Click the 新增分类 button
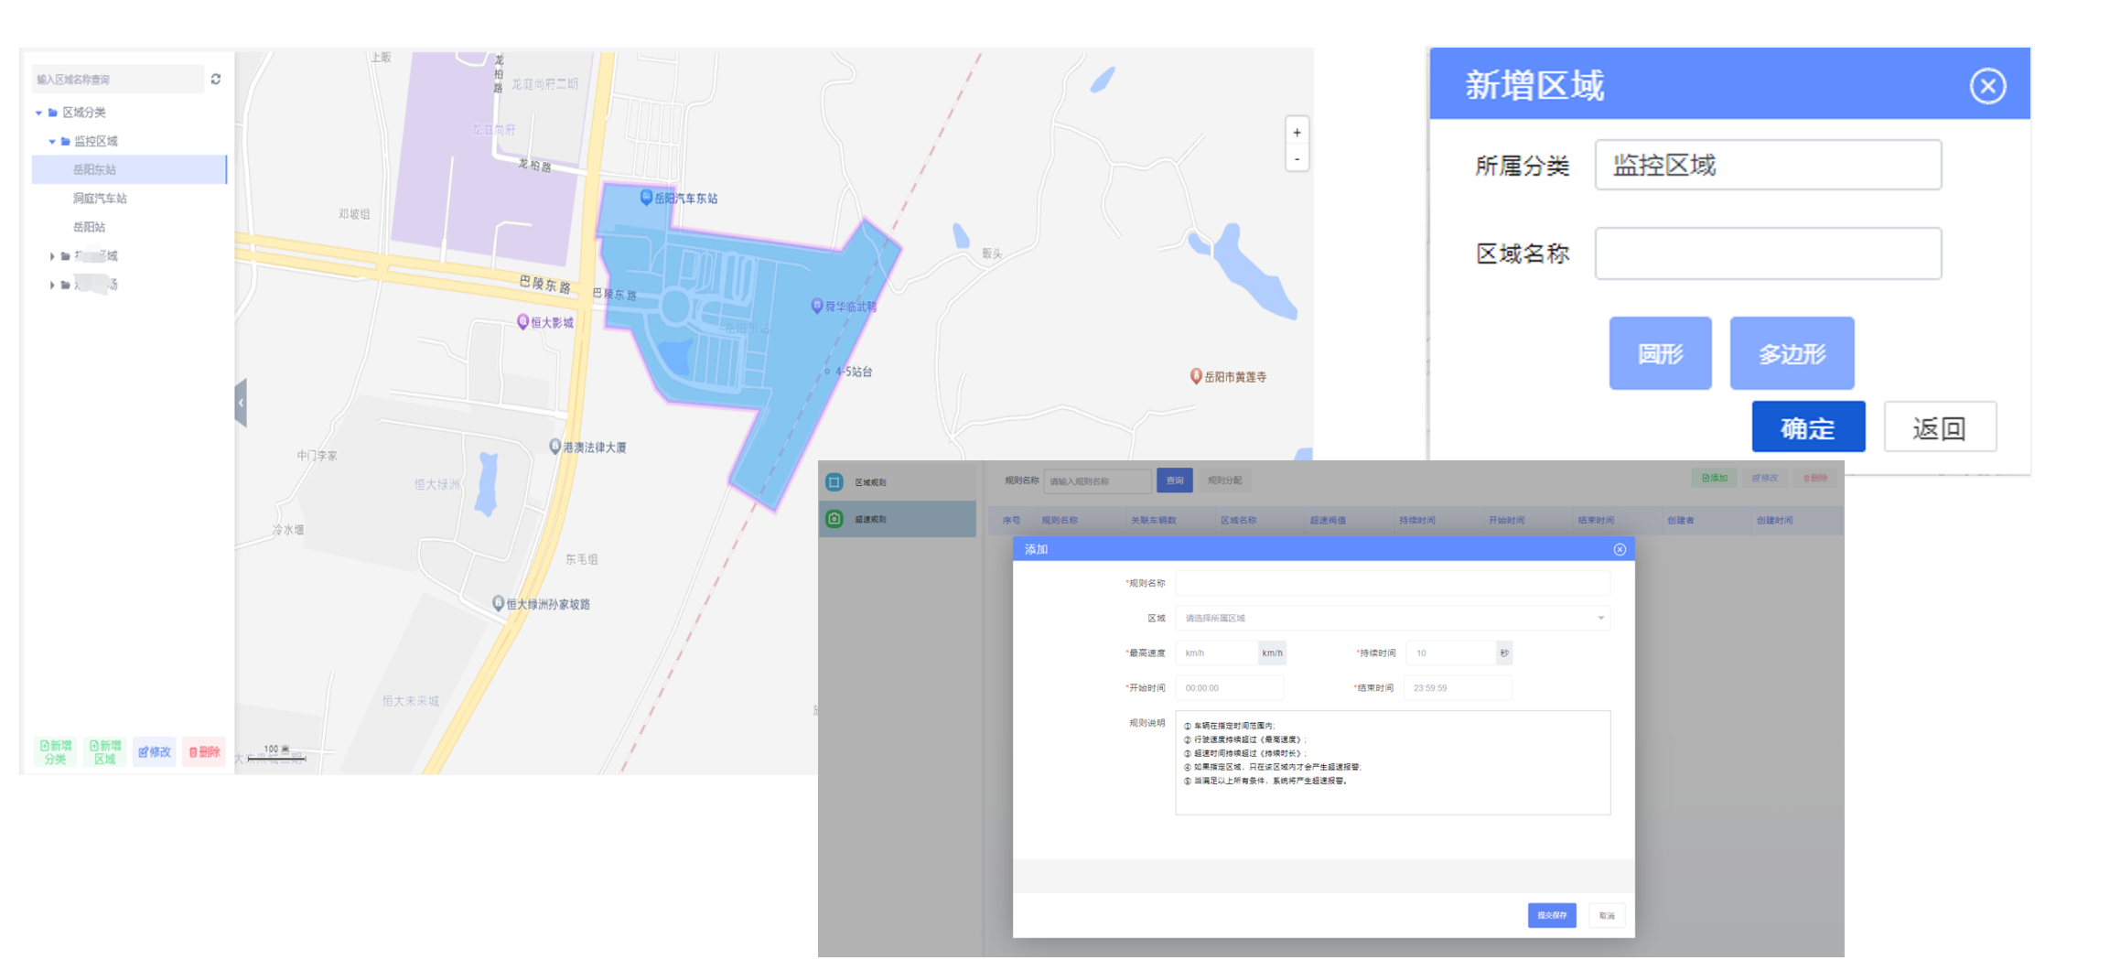This screenshot has height=971, width=2110. (56, 752)
